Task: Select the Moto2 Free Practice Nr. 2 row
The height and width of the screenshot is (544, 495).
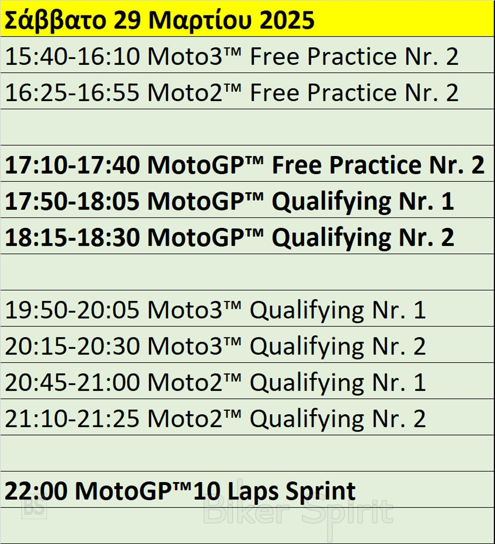Action: click(232, 93)
